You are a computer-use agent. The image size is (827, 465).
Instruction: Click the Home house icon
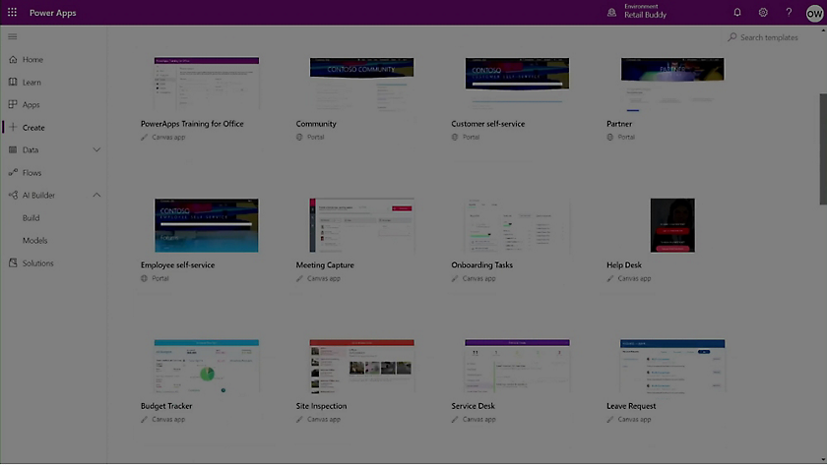pos(13,60)
